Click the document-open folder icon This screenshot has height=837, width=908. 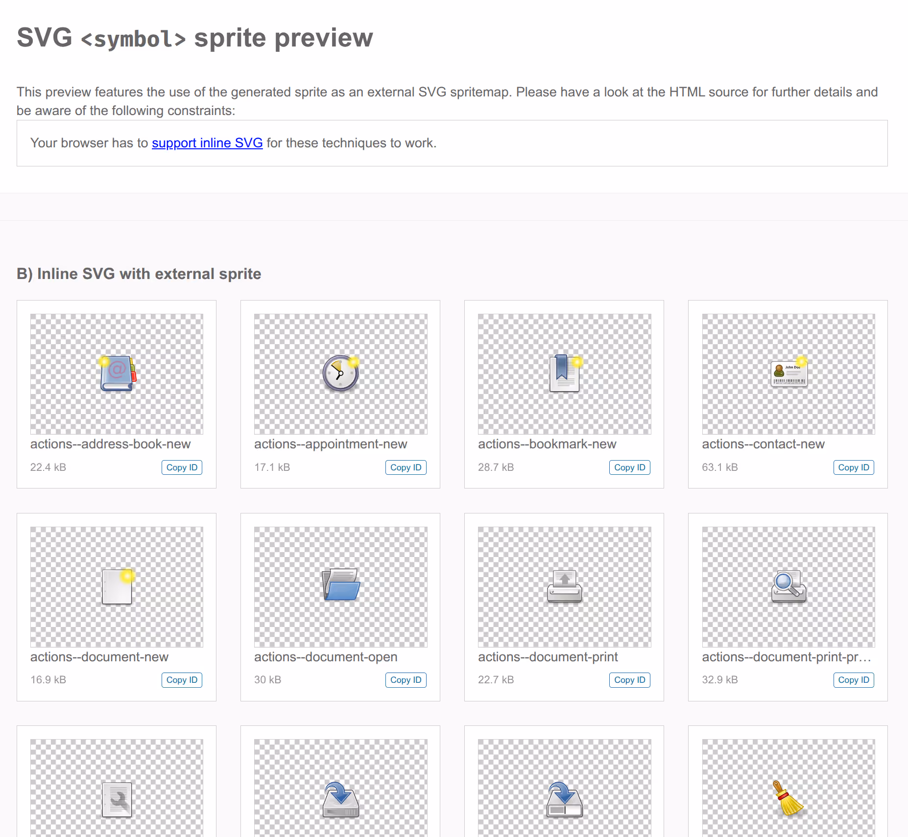[x=341, y=584]
